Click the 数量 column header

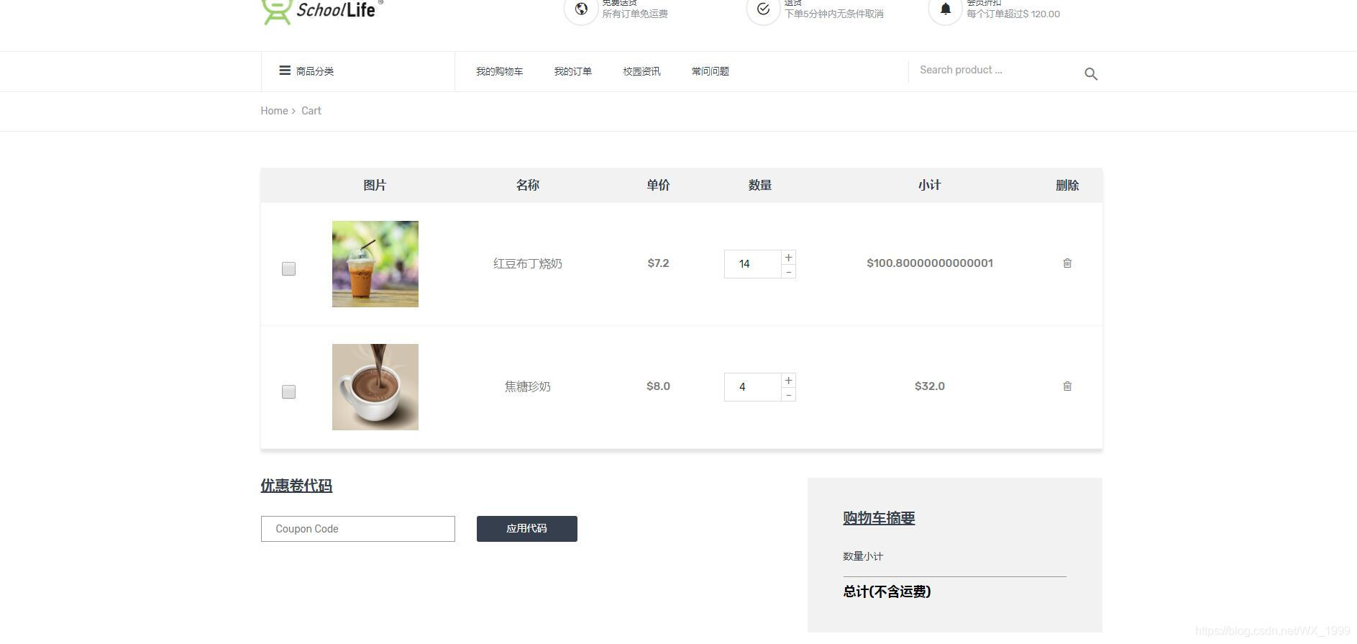point(759,186)
